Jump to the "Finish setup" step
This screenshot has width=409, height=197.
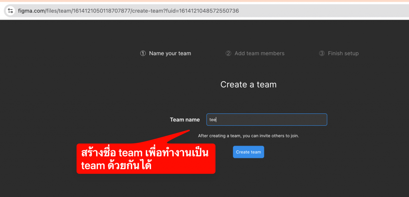(x=343, y=53)
